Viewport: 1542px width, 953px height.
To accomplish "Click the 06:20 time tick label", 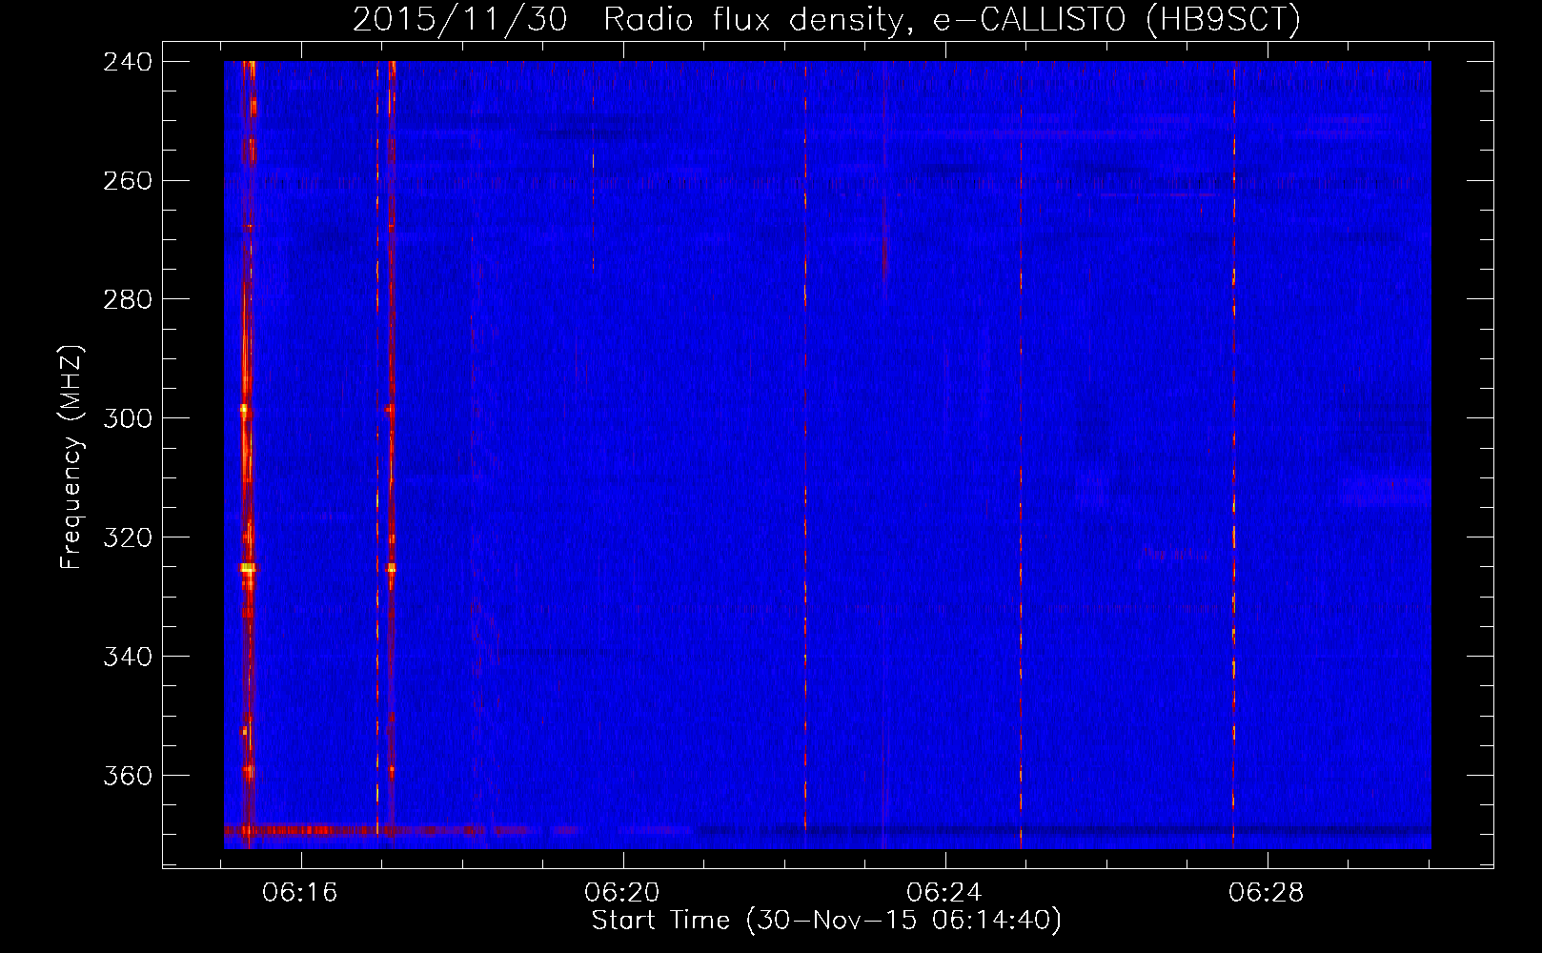I will pyautogui.click(x=622, y=893).
